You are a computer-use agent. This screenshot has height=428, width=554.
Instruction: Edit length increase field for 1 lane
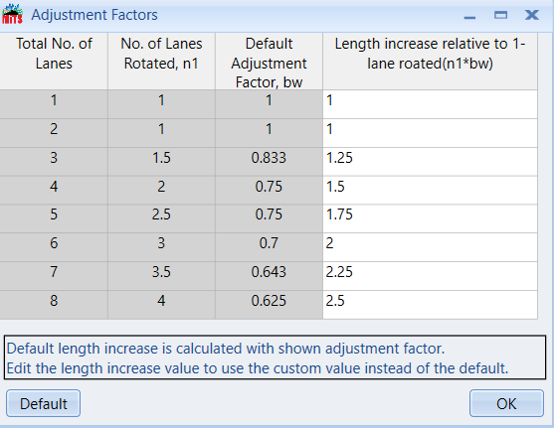point(430,104)
